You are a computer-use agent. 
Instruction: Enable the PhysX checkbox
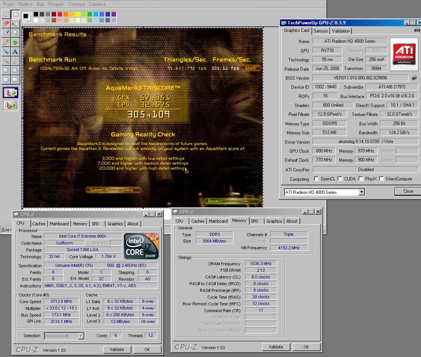(x=361, y=179)
